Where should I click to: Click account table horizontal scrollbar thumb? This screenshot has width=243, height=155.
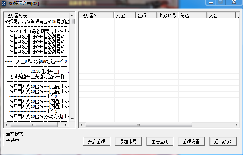click(x=138, y=125)
